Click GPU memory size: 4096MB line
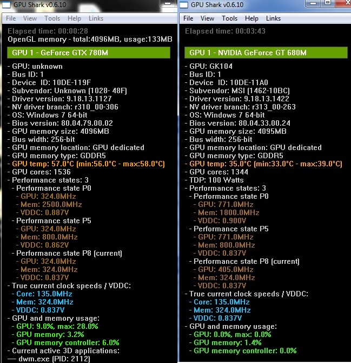Screen dimensions: 351x363 [x=58, y=131]
